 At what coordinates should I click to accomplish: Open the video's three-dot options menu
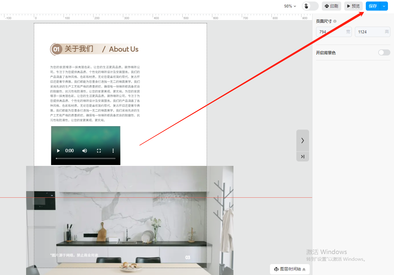113,151
